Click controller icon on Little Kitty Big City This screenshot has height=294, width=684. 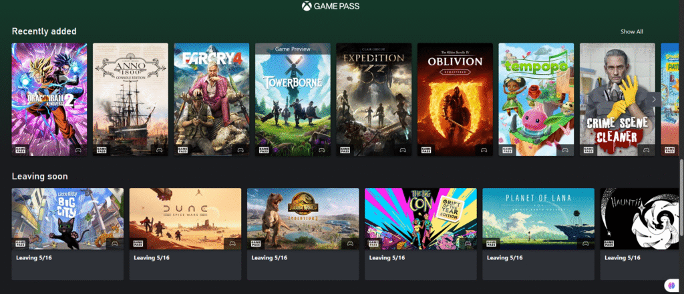point(115,243)
